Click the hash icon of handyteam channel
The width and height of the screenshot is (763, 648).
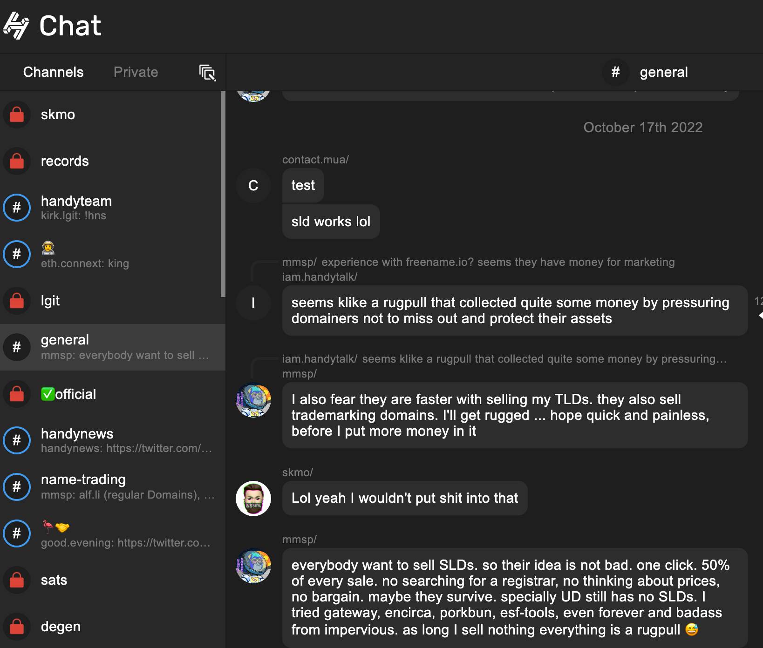tap(17, 208)
